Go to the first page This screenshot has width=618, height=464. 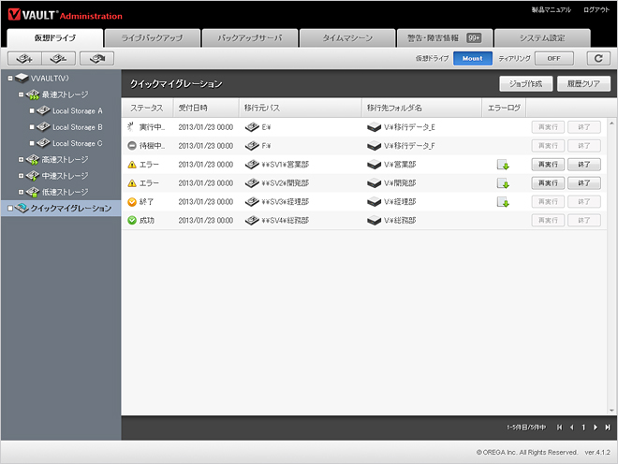point(559,428)
